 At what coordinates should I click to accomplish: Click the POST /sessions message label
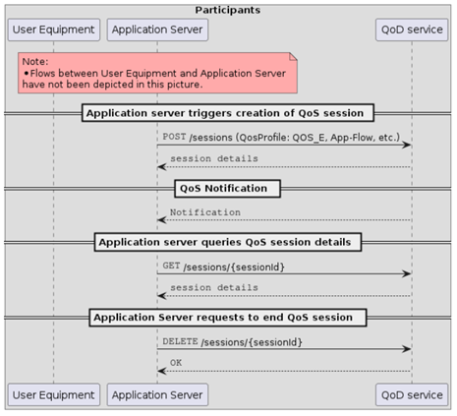(281, 137)
